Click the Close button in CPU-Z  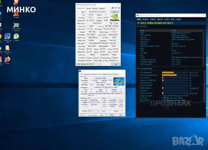click(121, 115)
